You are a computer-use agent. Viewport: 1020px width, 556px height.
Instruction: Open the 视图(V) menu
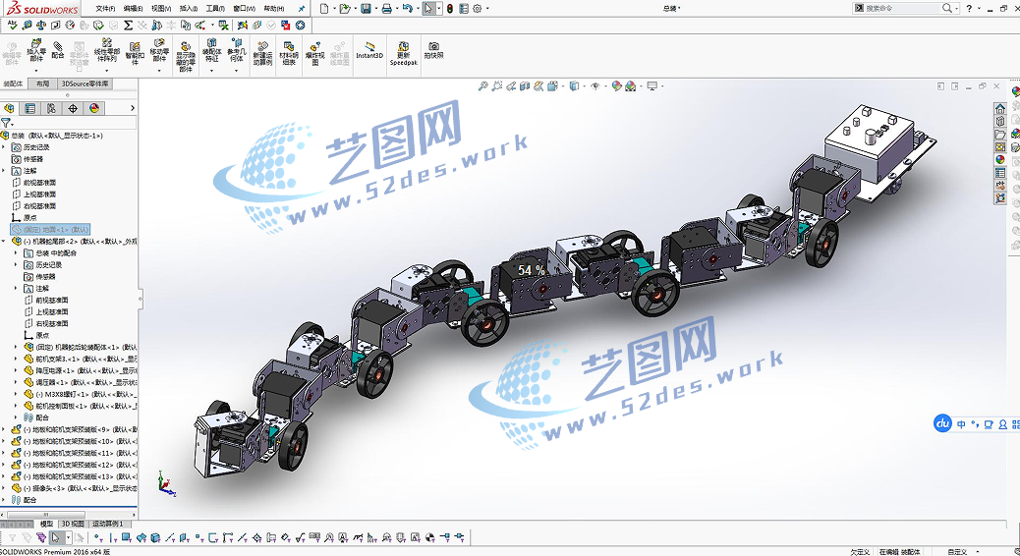tap(161, 9)
